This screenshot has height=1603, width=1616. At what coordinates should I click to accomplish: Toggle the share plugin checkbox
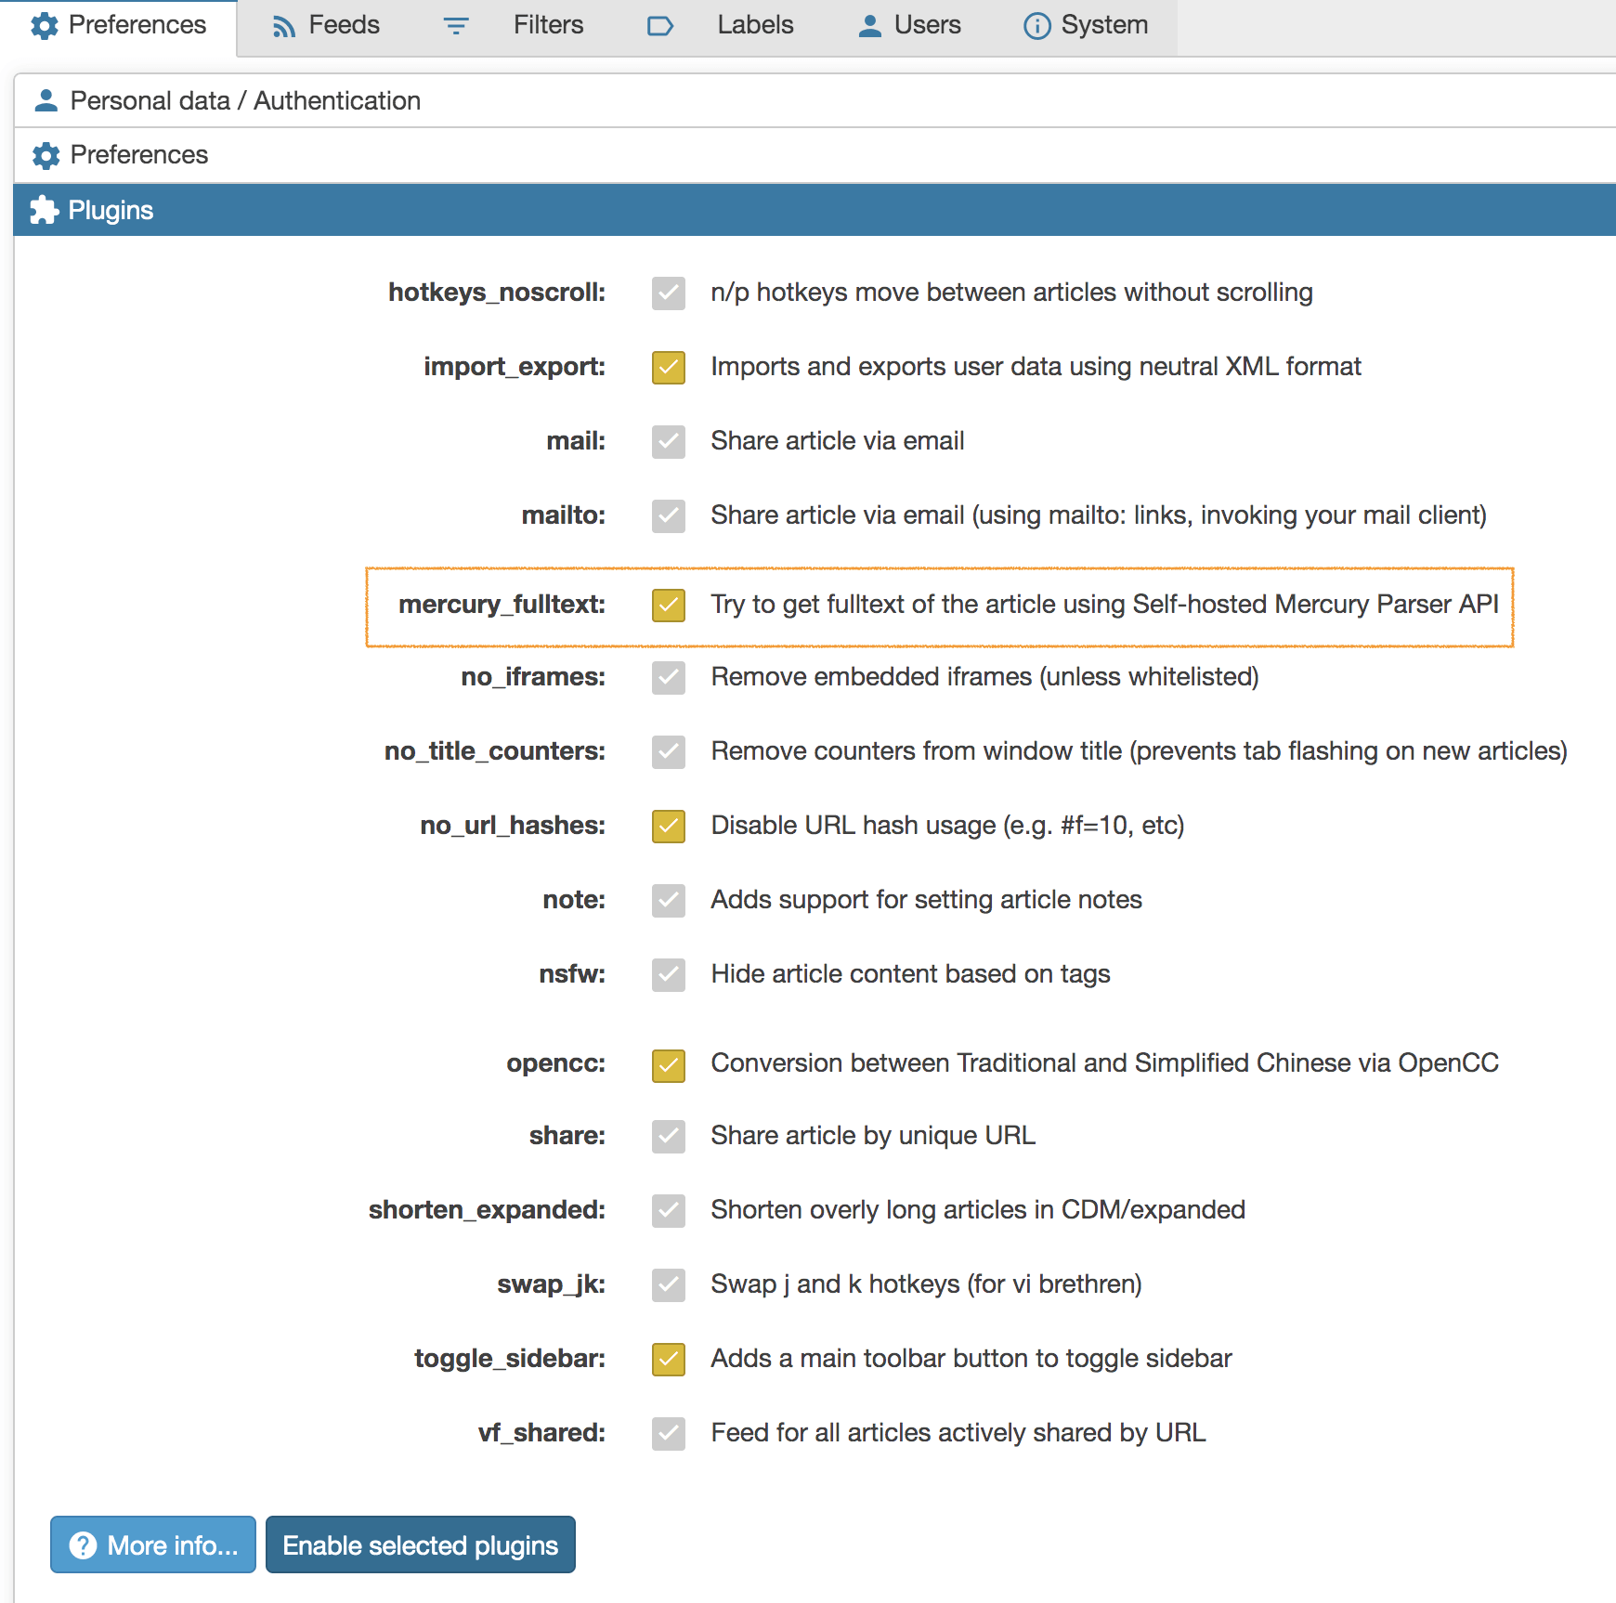[669, 1137]
